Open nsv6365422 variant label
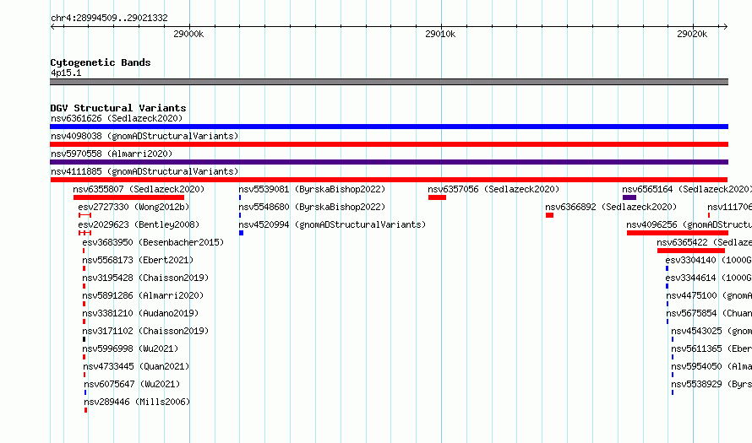 click(x=705, y=242)
